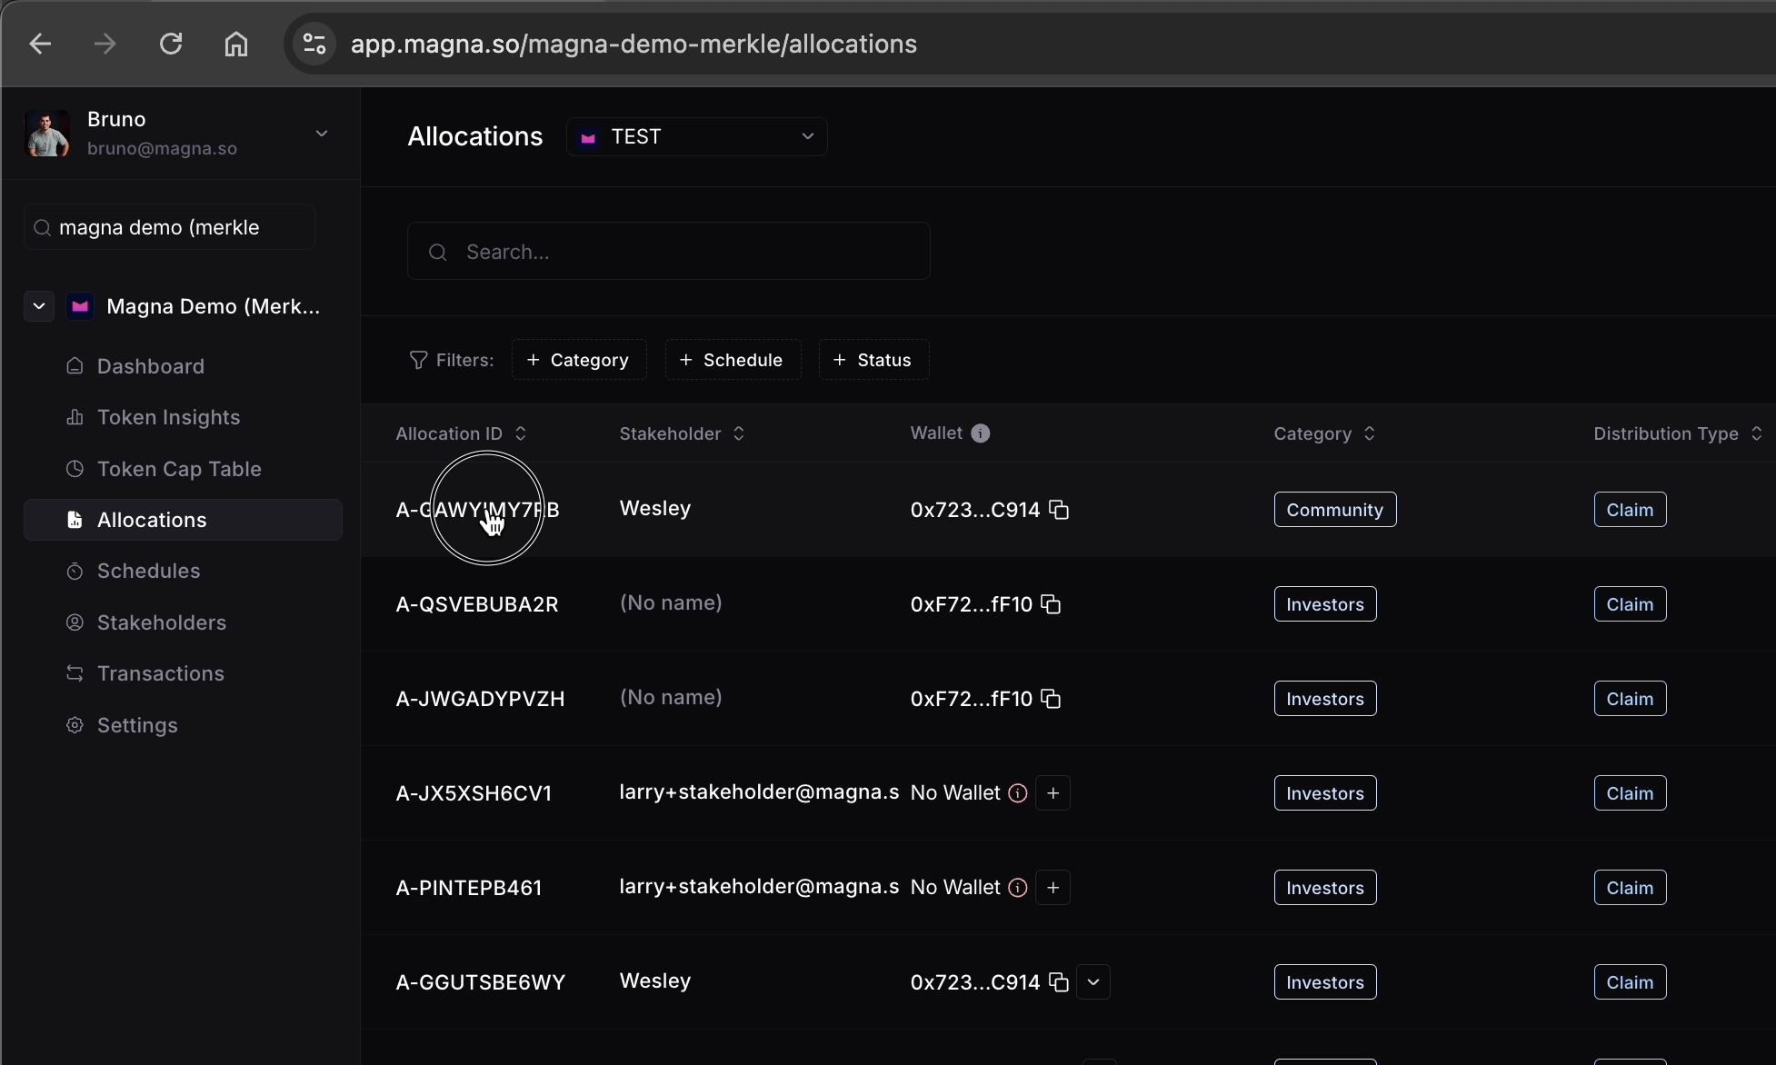Screen dimensions: 1776x1065
Task: Click No Wallet warning icon for A-PINTEPB461
Action: point(1018,888)
